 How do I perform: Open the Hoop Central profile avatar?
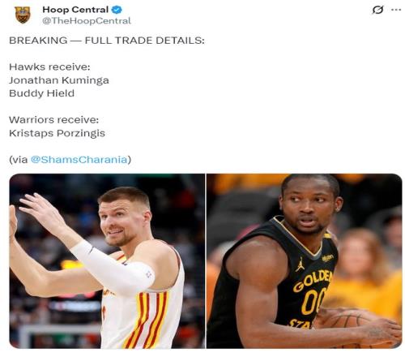coord(23,15)
